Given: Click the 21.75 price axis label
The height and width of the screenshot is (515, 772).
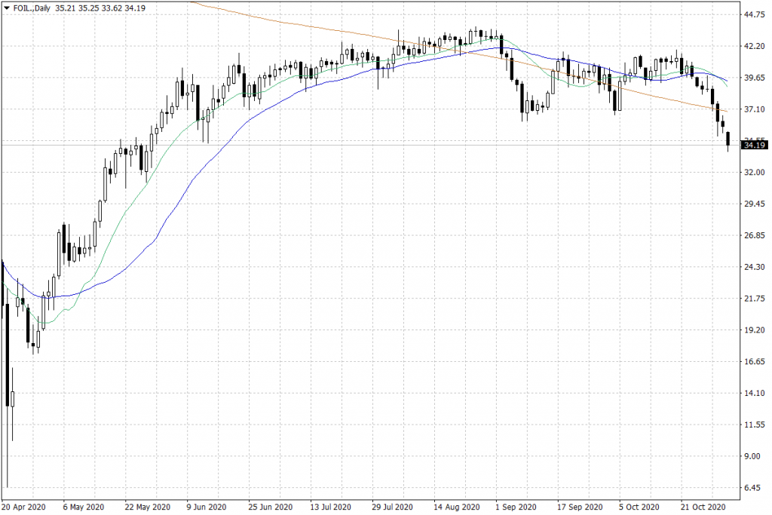Looking at the screenshot, I should [755, 299].
